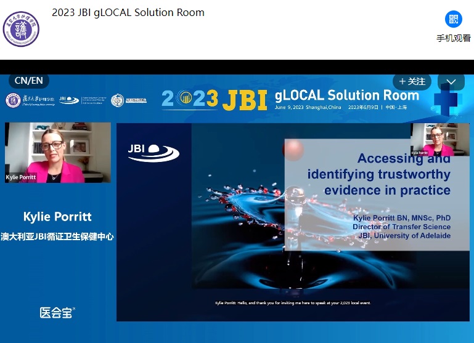Click the round seal logo in banner

click(x=117, y=100)
